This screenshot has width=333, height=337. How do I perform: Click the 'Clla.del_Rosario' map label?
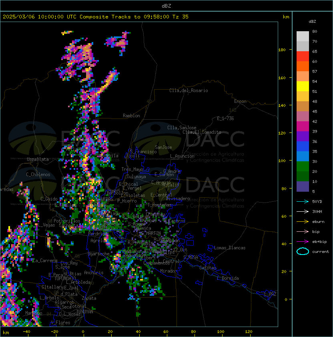click(189, 90)
